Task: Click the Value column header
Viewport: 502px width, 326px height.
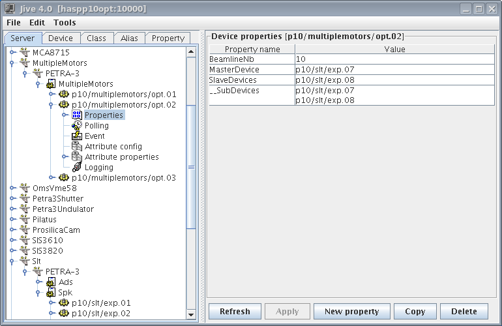Action: pos(394,49)
